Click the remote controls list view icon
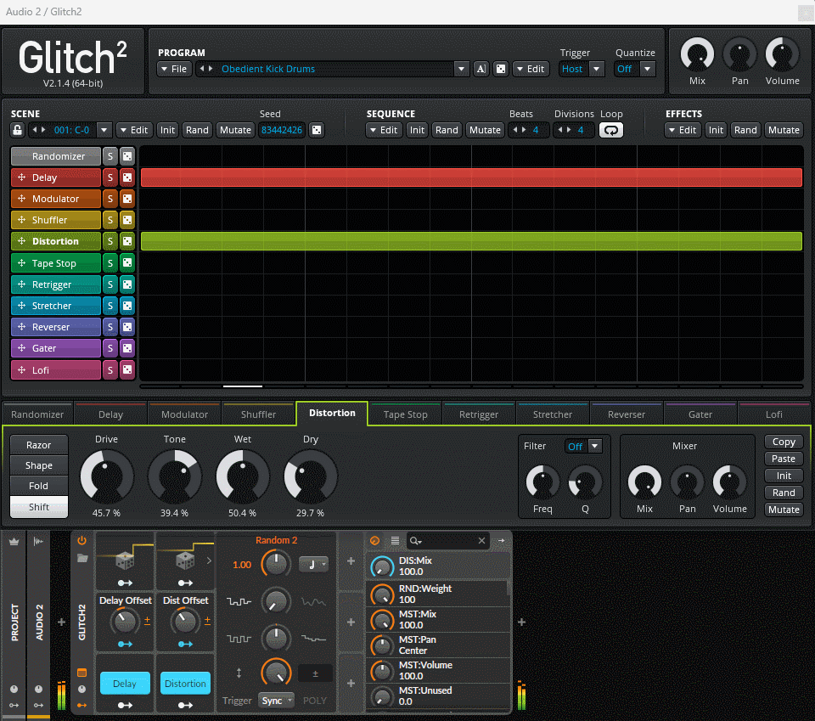This screenshot has width=815, height=721. click(395, 541)
